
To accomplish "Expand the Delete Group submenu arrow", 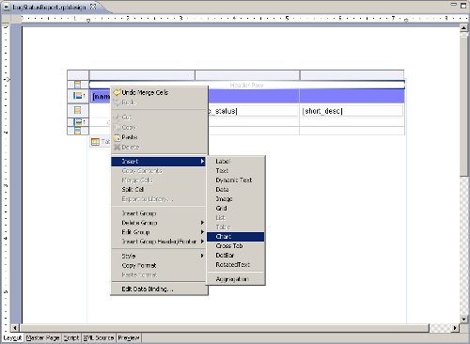I will (202, 223).
